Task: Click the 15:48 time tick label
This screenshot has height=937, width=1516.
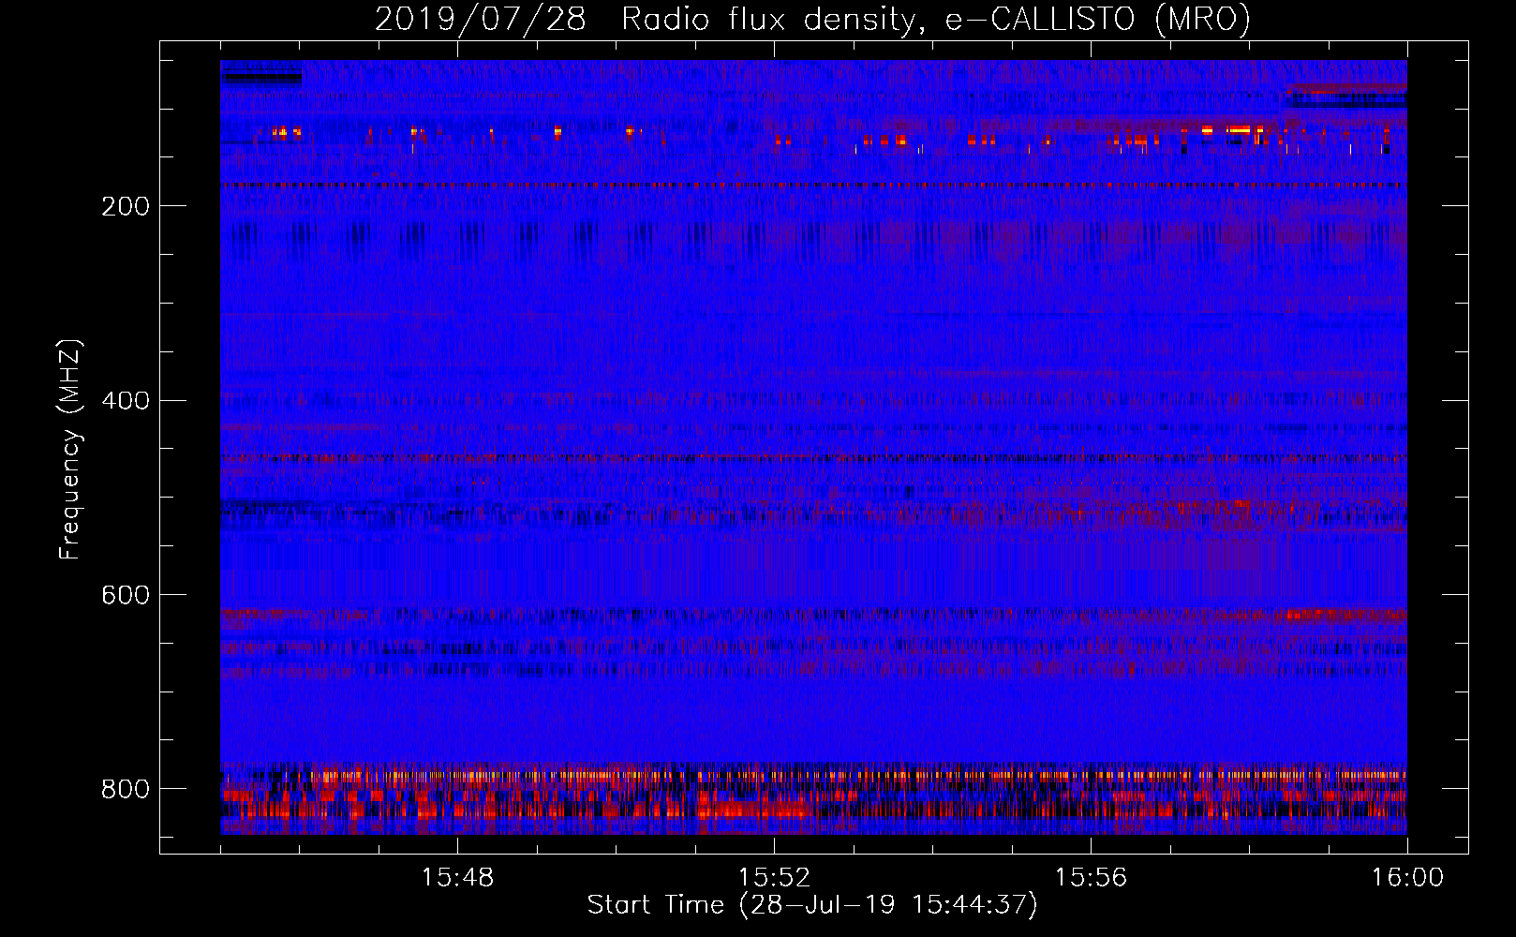Action: click(457, 878)
